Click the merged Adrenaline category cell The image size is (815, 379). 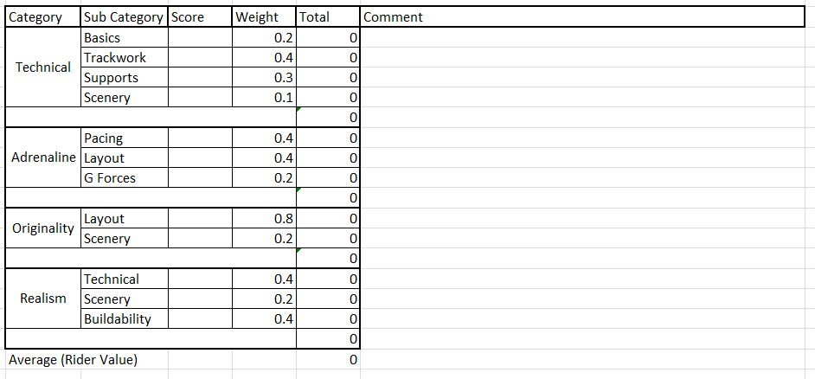click(42, 158)
